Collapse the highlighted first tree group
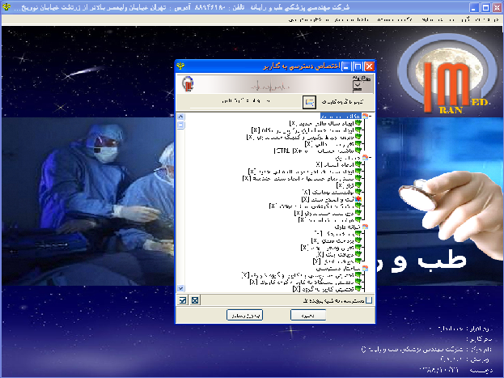The height and width of the screenshot is (378, 504). coord(371,116)
